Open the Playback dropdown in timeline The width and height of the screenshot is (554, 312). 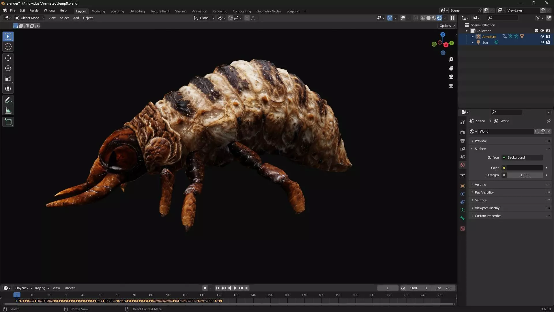tap(23, 288)
